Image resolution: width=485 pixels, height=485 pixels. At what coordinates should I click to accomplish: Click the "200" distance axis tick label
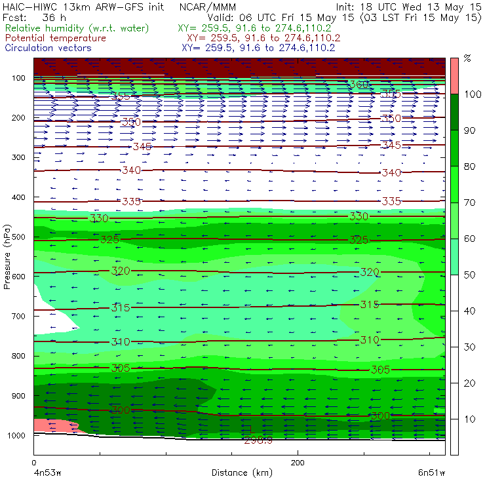pyautogui.click(x=298, y=463)
